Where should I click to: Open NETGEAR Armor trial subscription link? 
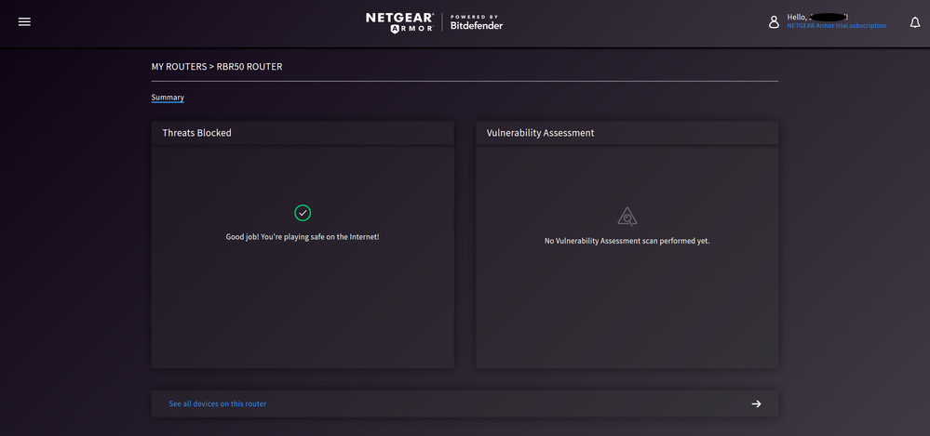tap(836, 26)
